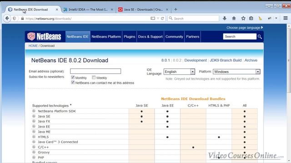Switch to the IntelliJ IDEA browser tab
The image size is (291, 163).
pos(88,10)
